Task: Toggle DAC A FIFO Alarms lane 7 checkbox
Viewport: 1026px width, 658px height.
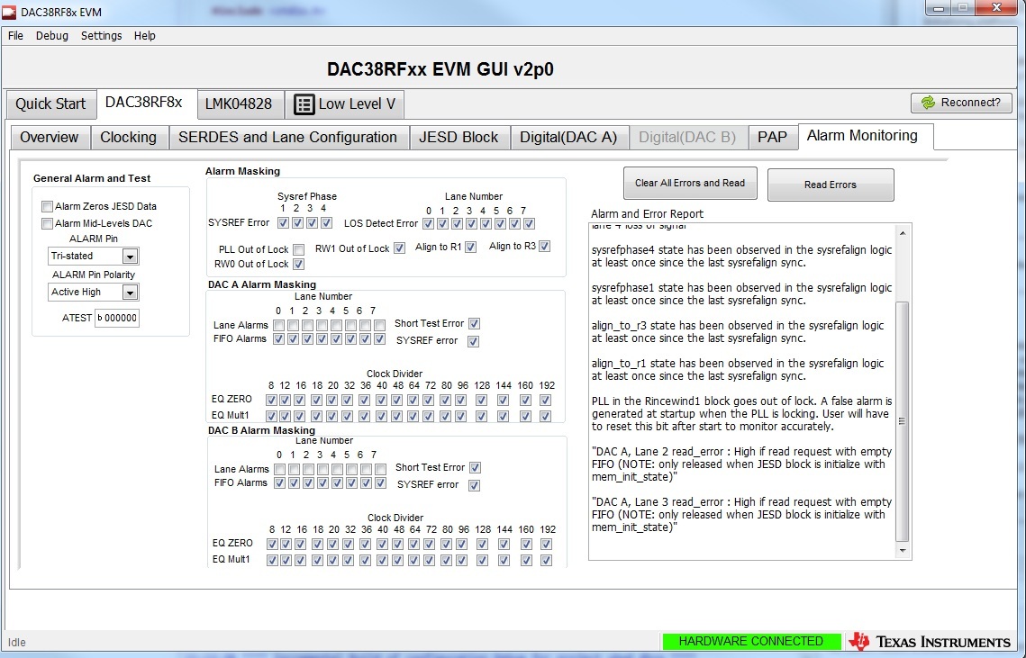Action: pos(379,338)
